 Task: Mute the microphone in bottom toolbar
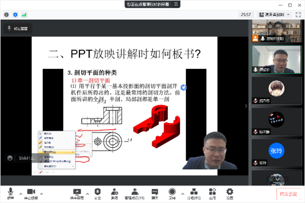11,193
